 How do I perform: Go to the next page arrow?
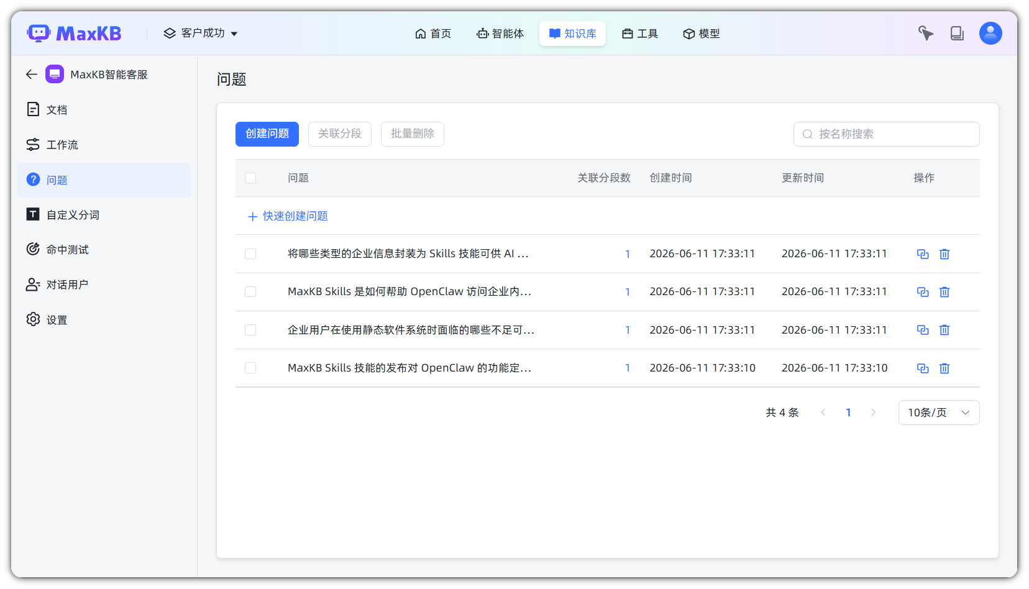coord(873,413)
